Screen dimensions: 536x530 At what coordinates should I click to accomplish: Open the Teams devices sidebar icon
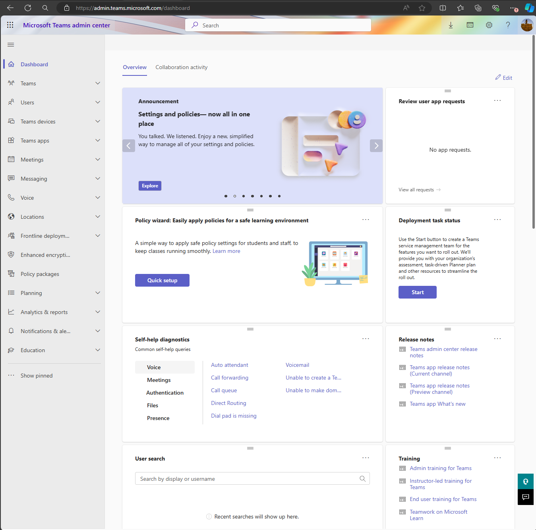pyautogui.click(x=12, y=121)
